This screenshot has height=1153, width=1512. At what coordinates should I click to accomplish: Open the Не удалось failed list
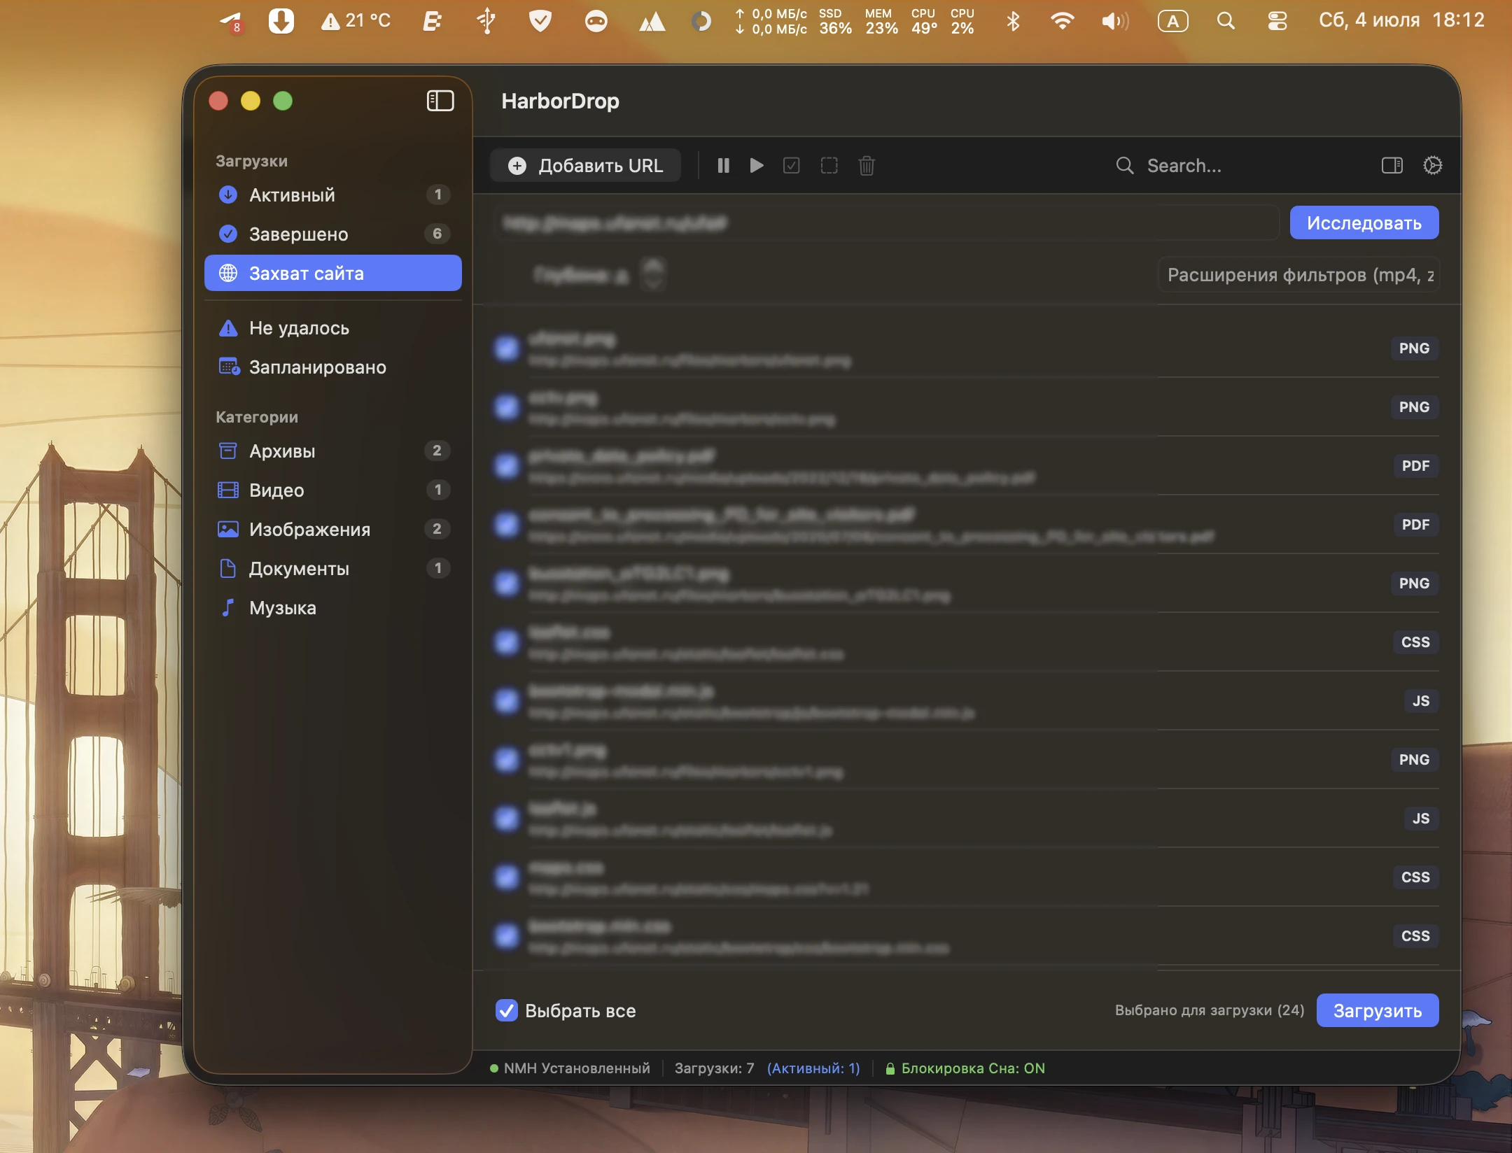click(333, 328)
